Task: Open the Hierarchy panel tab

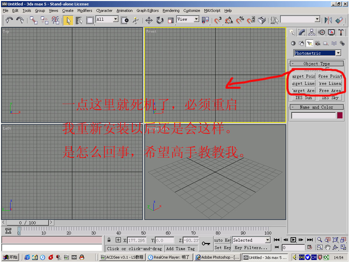Action: coord(312,32)
